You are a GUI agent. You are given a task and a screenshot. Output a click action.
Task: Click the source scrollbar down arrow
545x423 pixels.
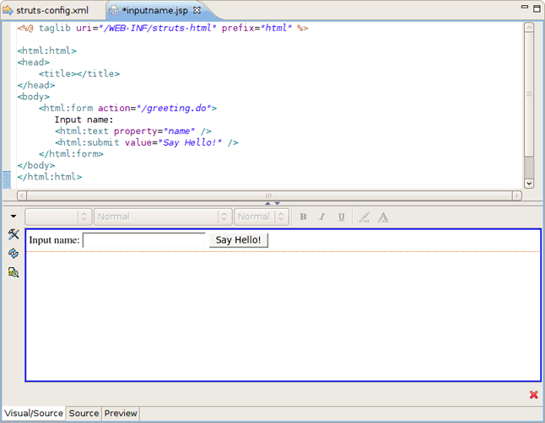click(x=529, y=184)
